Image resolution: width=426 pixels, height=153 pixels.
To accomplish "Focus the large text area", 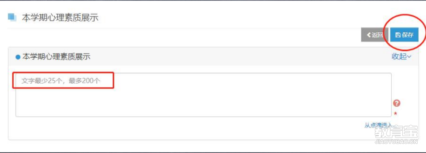I will pos(204,95).
